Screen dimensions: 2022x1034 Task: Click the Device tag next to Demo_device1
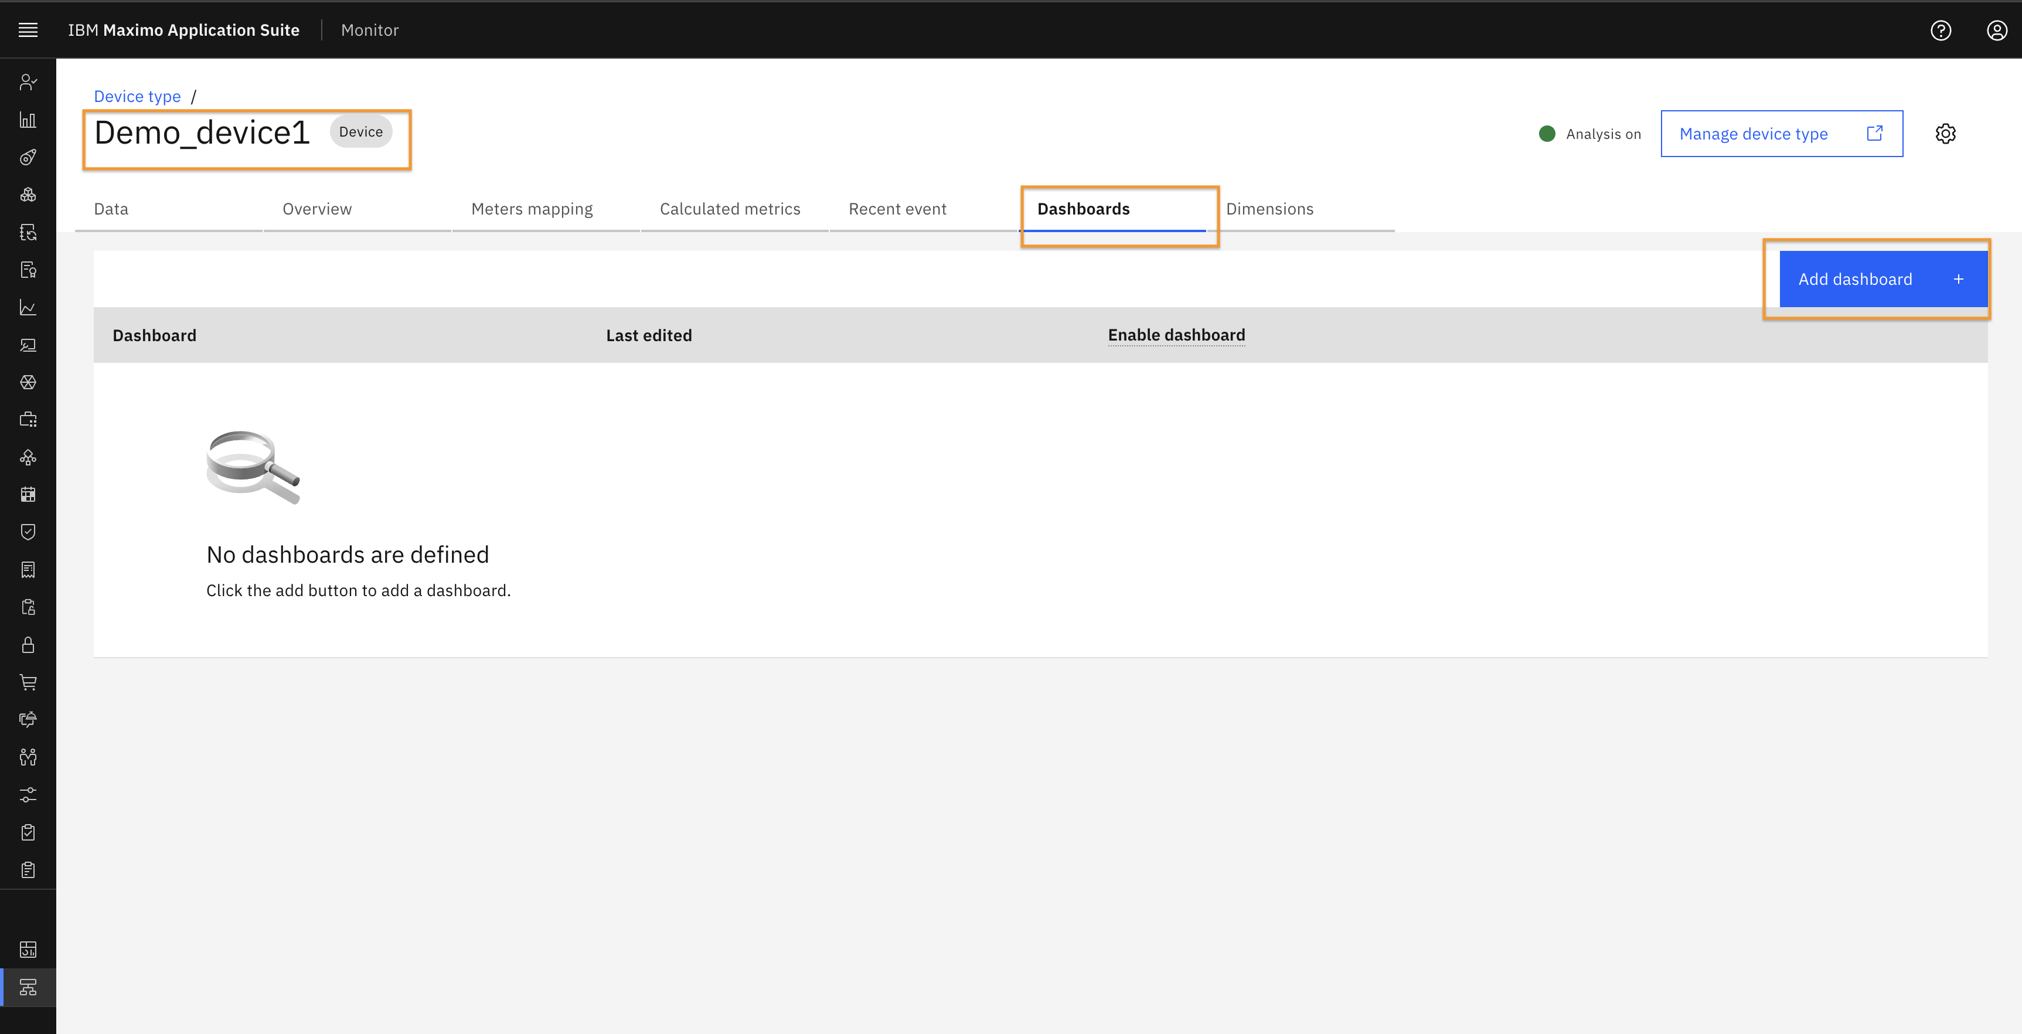click(360, 132)
